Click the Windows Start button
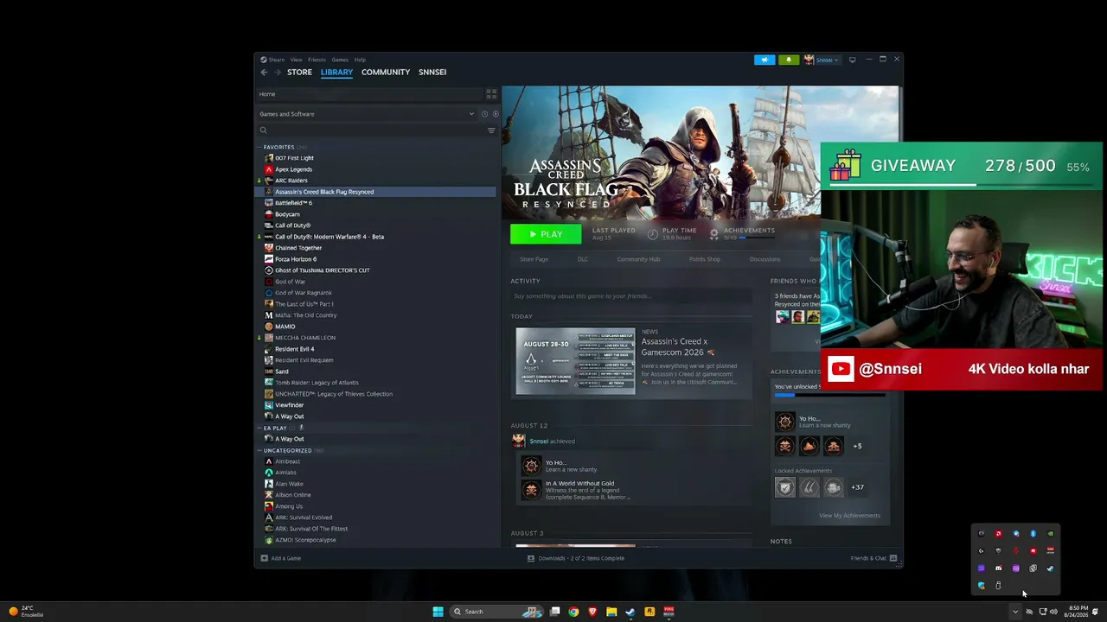The height and width of the screenshot is (622, 1107). point(438,612)
